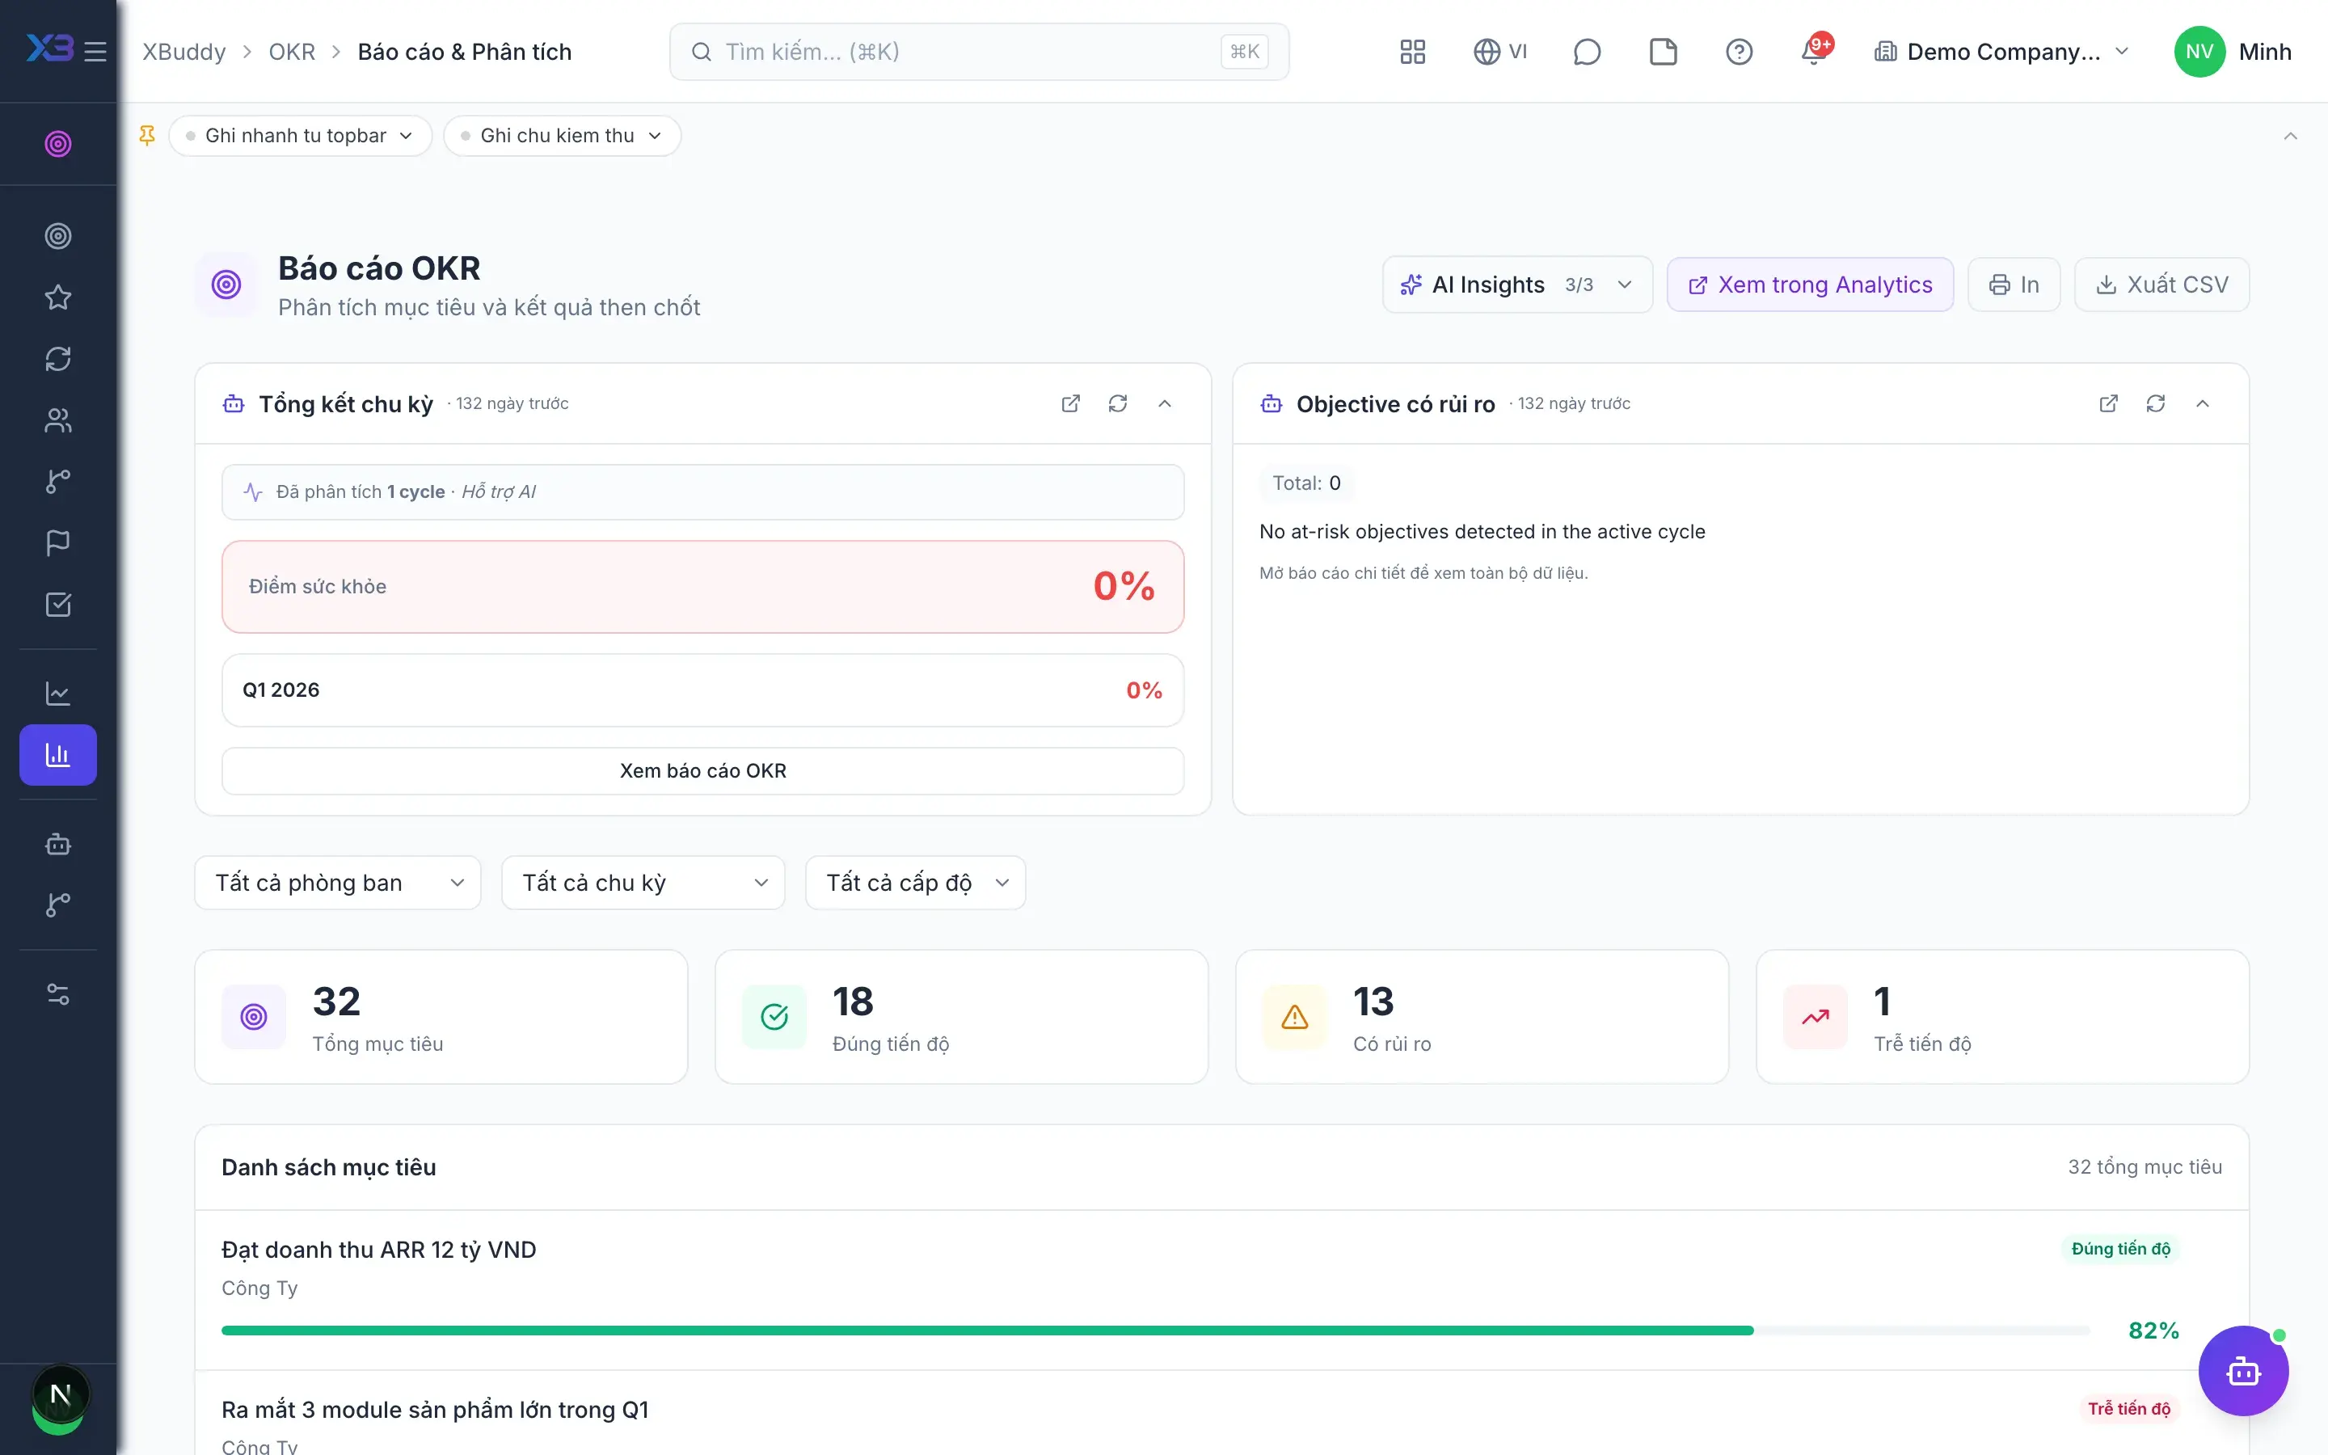2328x1455 pixels.
Task: Open the star favorites icon in sidebar
Action: (57, 297)
